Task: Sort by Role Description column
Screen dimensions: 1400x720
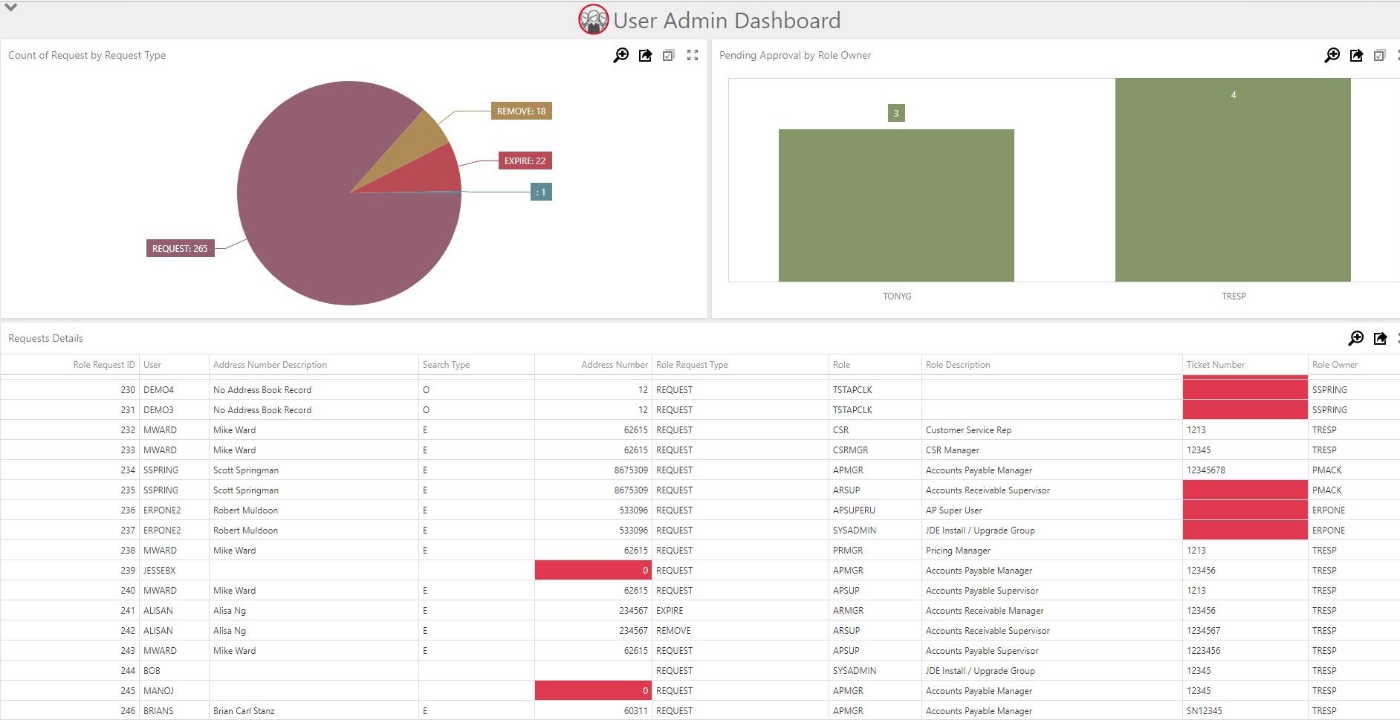Action: (x=958, y=365)
